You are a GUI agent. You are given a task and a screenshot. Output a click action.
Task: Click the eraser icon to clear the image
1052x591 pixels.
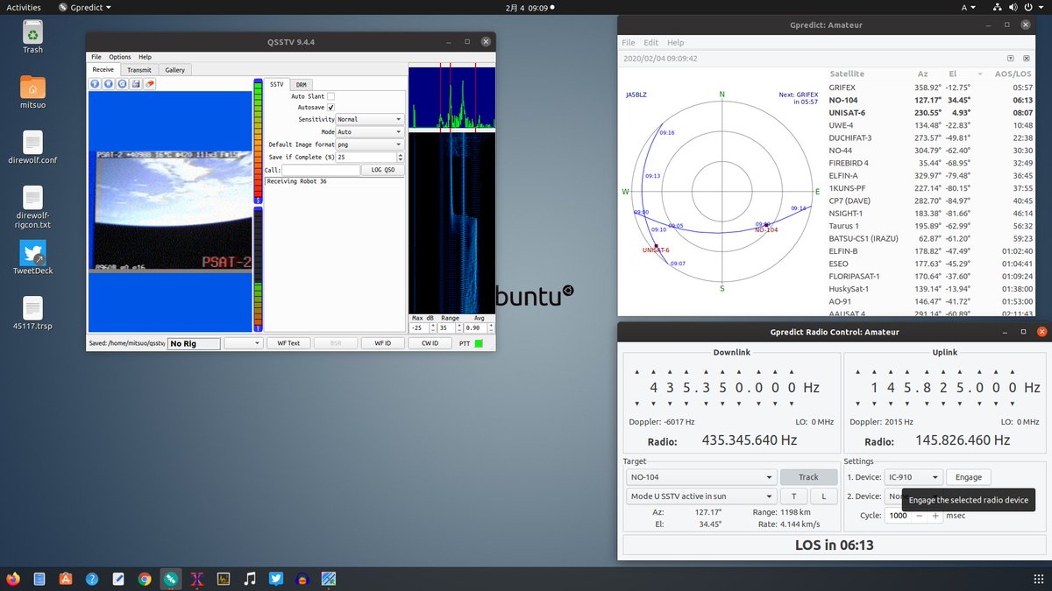click(x=150, y=84)
